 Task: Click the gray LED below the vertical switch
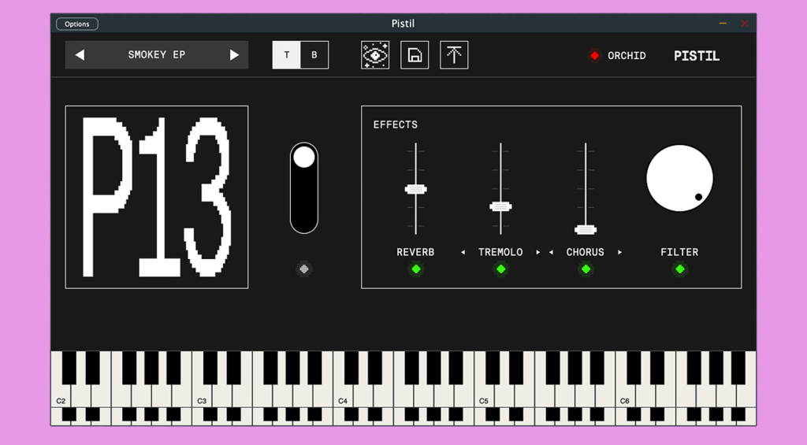304,269
